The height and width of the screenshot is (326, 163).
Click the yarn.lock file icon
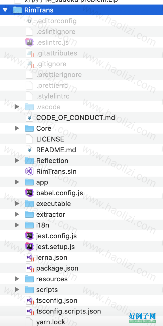click(29, 322)
